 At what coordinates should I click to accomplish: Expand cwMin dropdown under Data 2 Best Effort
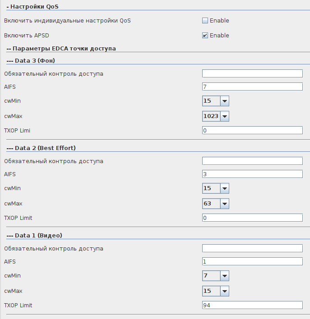pyautogui.click(x=216, y=188)
